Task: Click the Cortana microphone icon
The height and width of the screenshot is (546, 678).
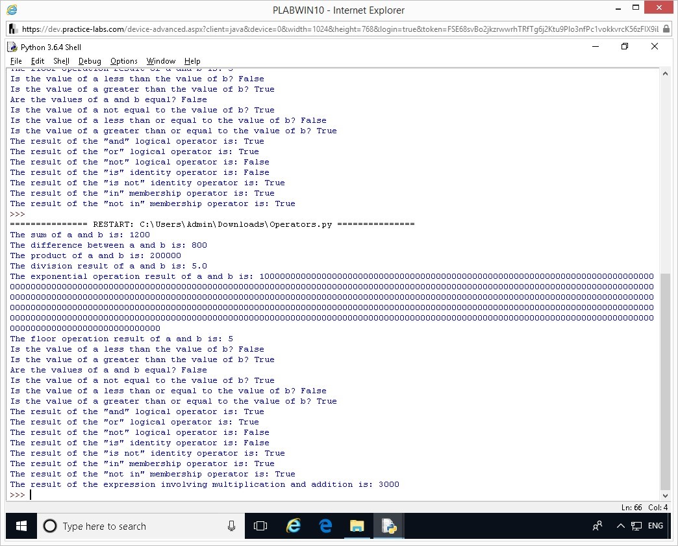Action: click(231, 526)
